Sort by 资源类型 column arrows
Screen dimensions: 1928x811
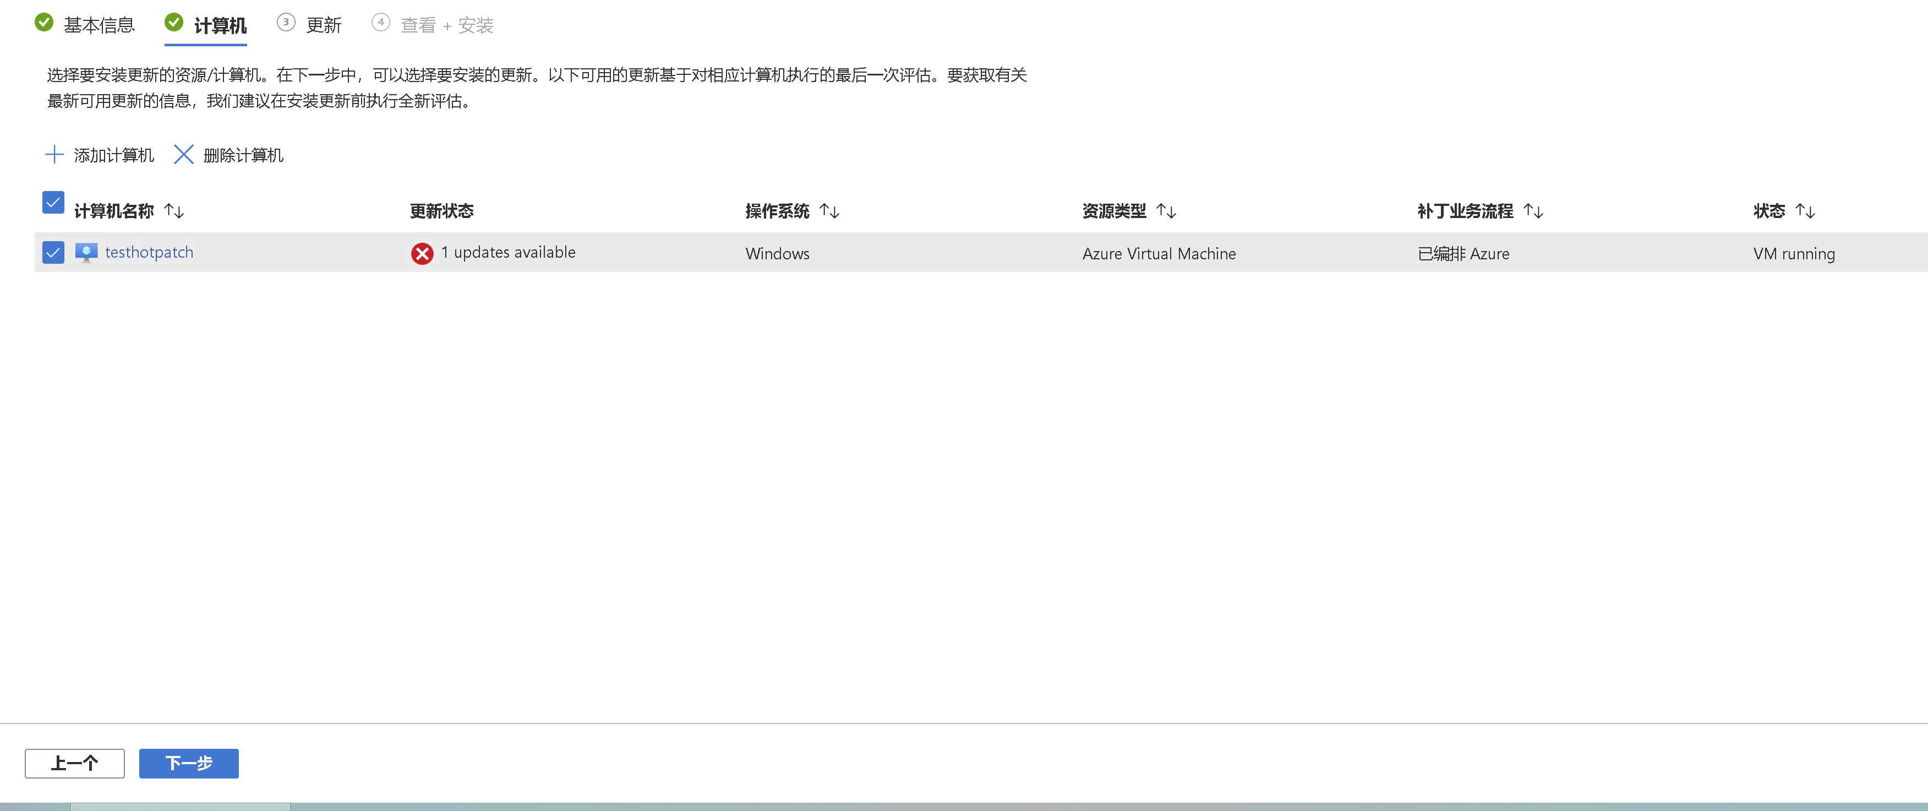(1166, 211)
